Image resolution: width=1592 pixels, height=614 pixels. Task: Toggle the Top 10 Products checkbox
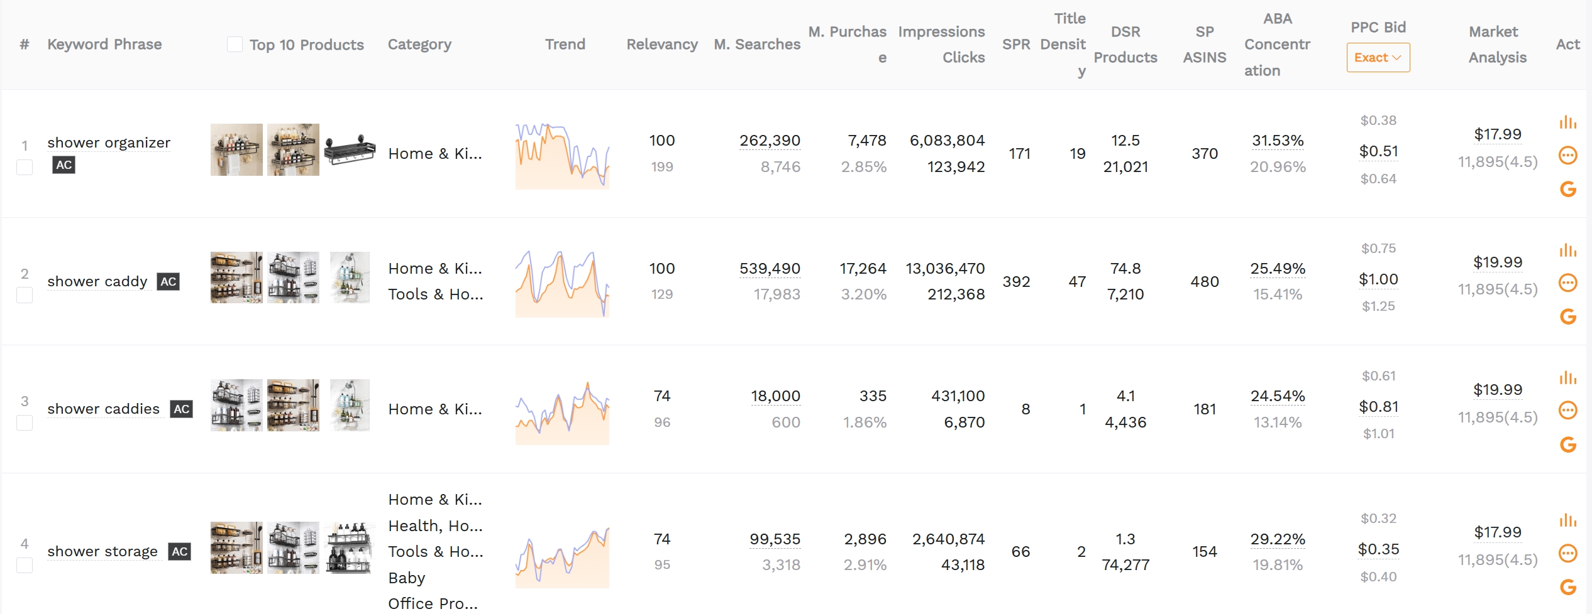point(235,45)
